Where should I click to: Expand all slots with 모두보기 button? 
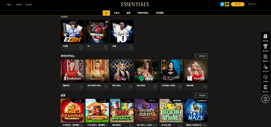(201, 95)
